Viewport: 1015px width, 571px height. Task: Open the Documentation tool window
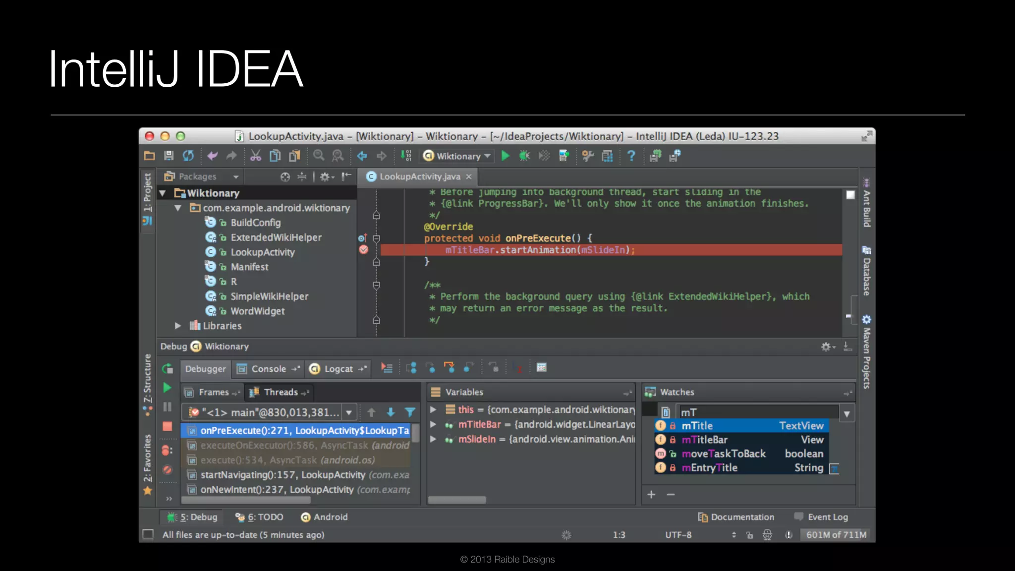click(x=736, y=517)
